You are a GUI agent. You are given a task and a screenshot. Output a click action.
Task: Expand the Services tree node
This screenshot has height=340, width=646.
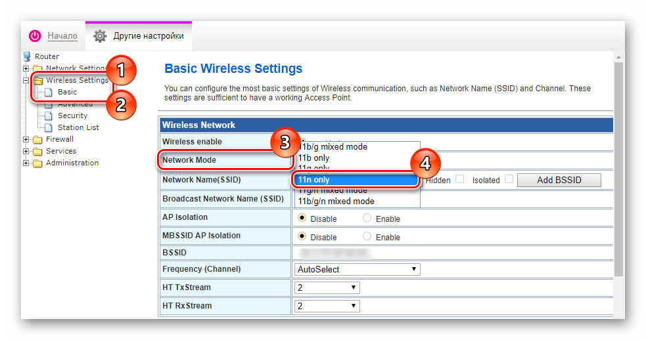pos(26,152)
